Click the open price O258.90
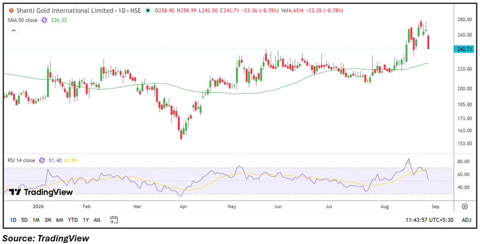 164,10
